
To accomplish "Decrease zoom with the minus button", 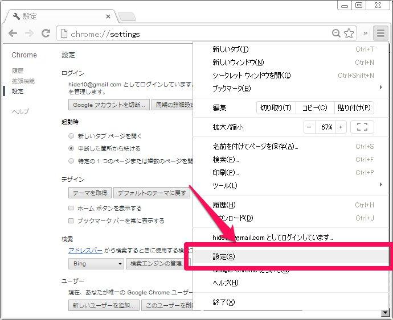I will point(309,127).
